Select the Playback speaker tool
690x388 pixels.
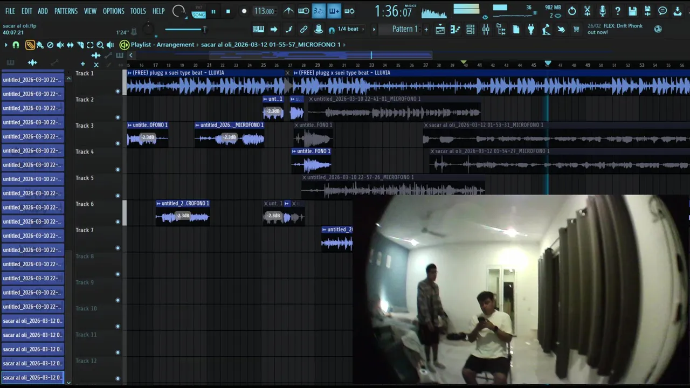(110, 45)
